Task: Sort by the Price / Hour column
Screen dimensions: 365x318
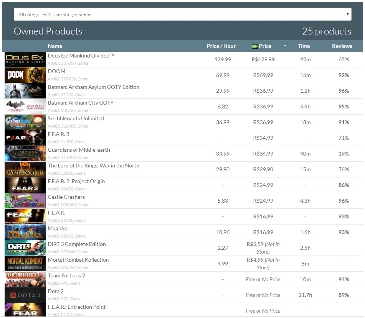Action: pos(221,46)
